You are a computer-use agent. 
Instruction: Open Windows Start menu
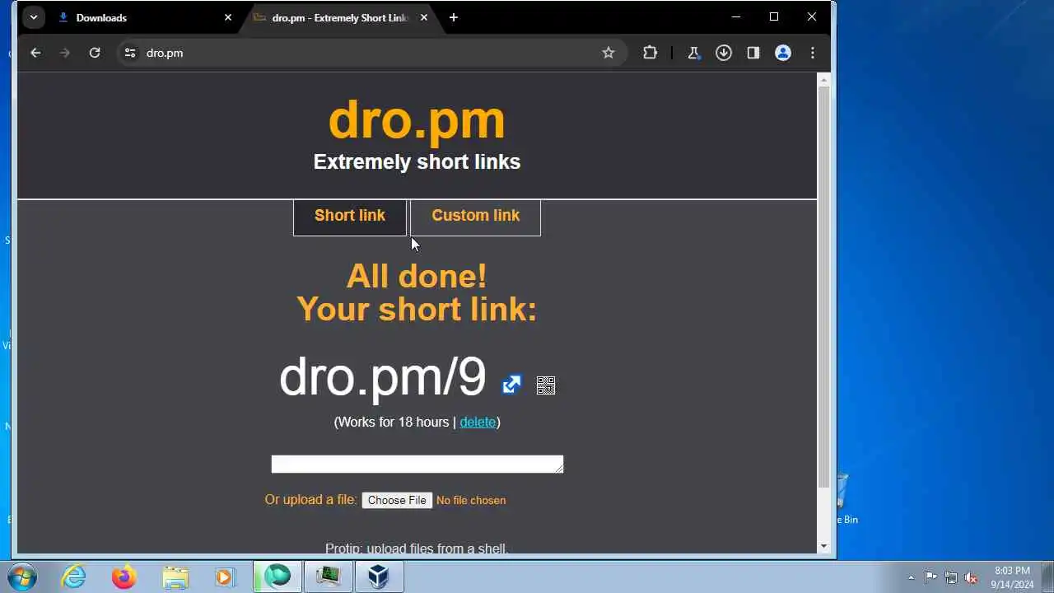pos(21,577)
